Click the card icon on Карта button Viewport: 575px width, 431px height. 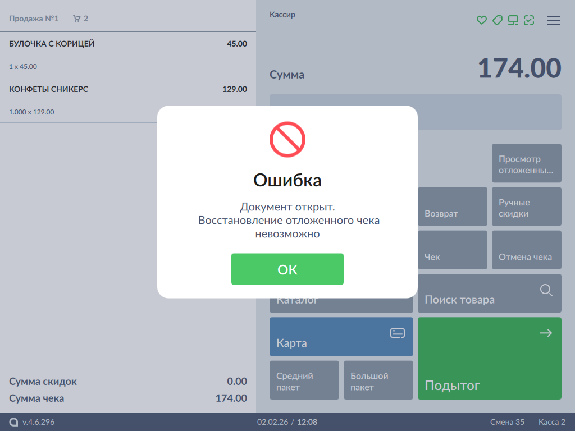pyautogui.click(x=398, y=333)
